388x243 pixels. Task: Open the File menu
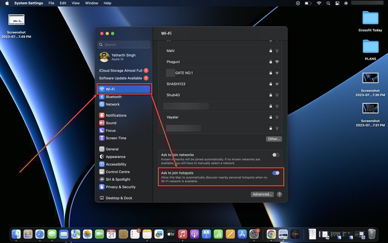(x=51, y=3)
